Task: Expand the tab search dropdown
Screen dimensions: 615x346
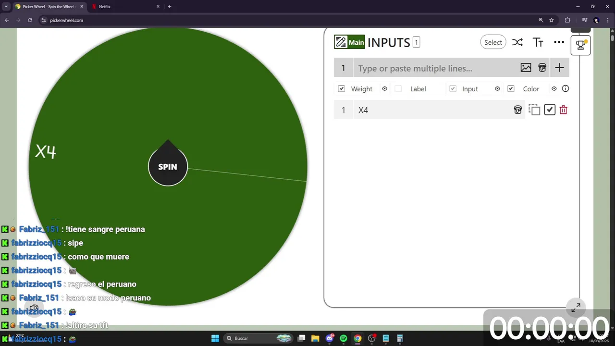Action: tap(6, 7)
